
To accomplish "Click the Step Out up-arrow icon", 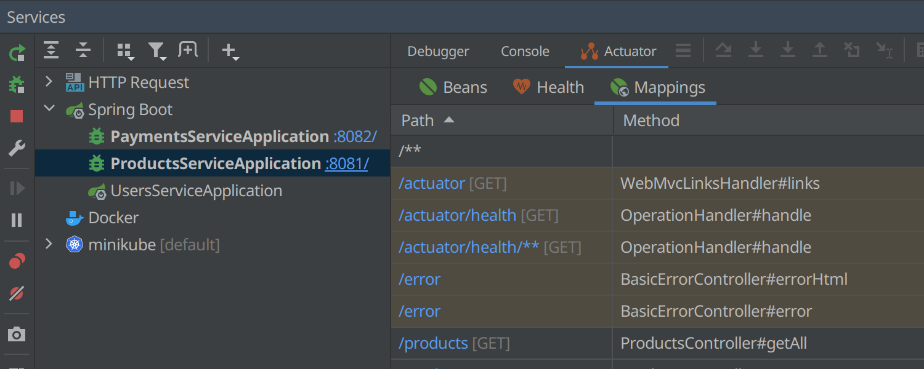I will point(820,50).
